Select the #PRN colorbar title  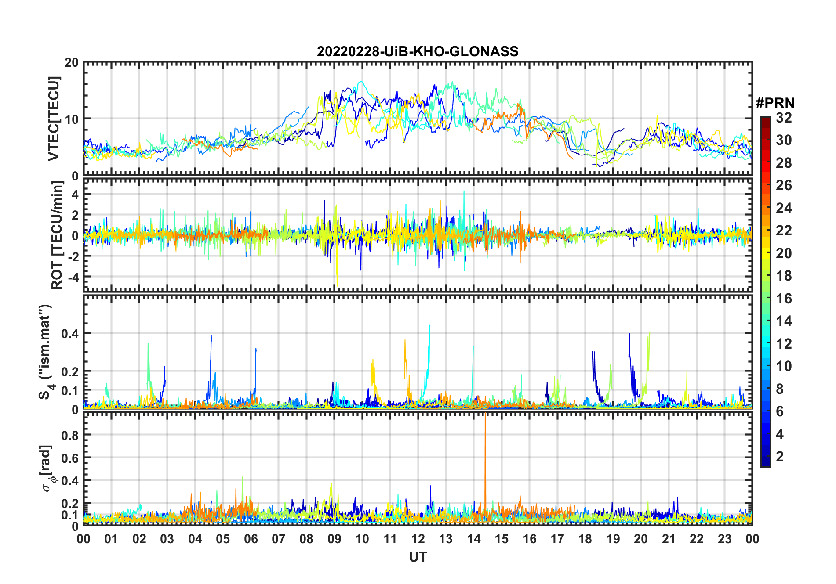(775, 103)
